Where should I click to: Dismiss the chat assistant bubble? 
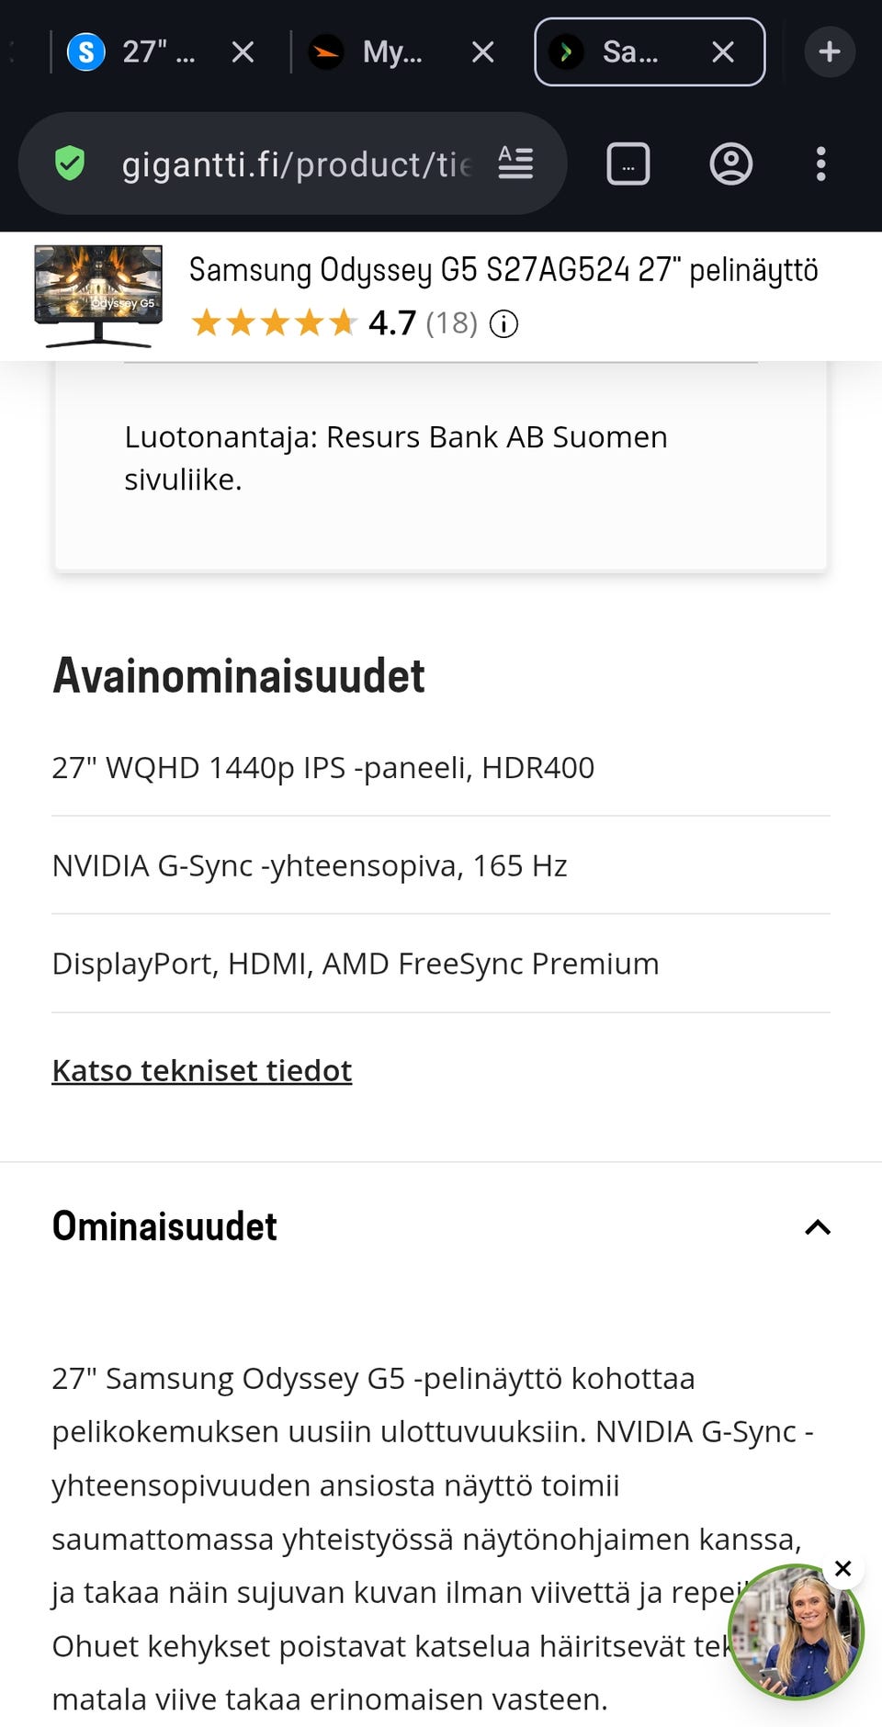tap(842, 1568)
